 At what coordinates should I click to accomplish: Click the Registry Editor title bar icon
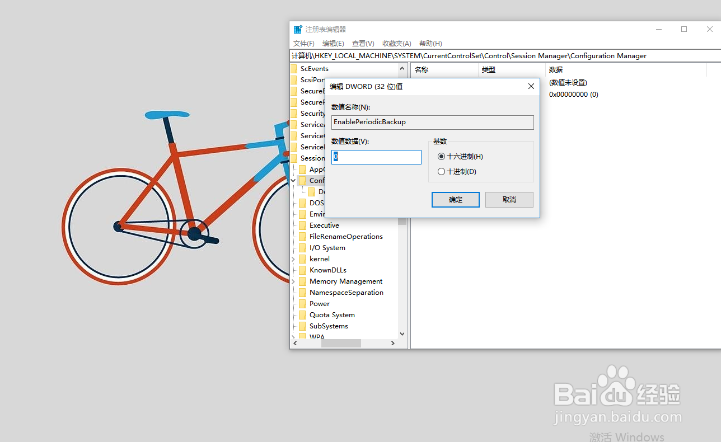point(298,30)
